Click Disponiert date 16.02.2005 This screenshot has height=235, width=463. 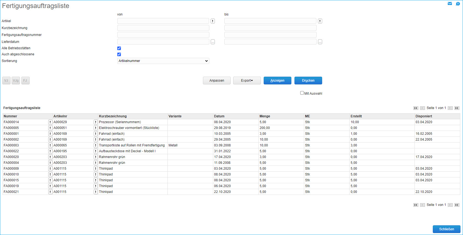pyautogui.click(x=424, y=134)
